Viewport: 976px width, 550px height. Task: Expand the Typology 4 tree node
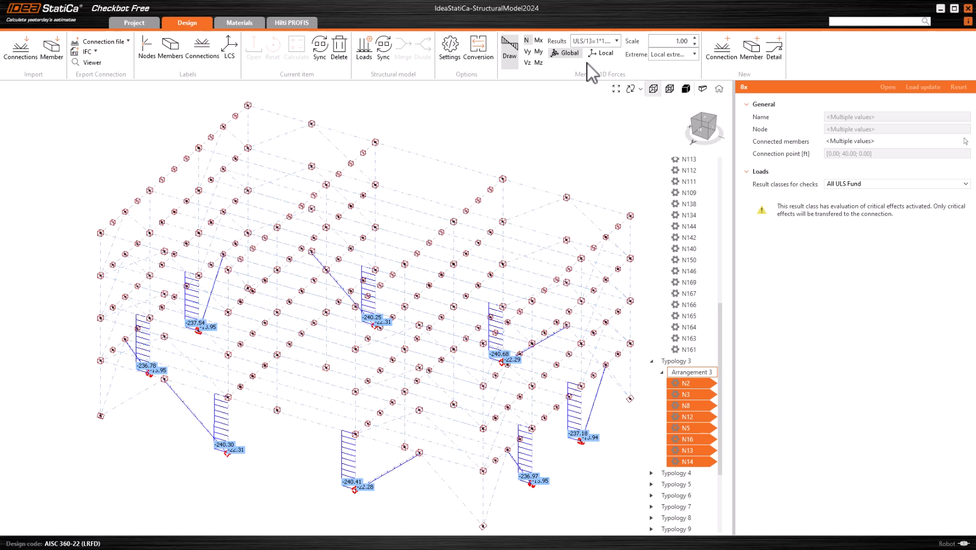651,473
